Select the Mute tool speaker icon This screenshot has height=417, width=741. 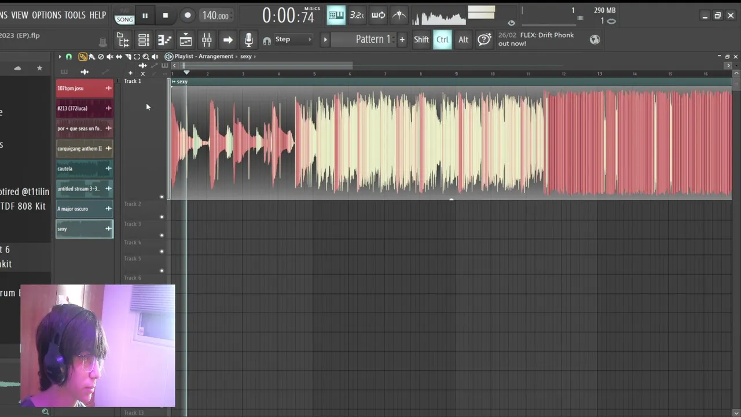[109, 57]
